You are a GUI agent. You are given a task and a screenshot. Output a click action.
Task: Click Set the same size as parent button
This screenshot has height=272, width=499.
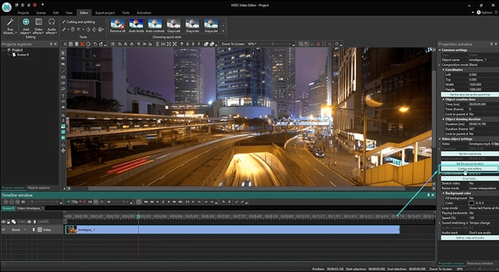pos(469,95)
